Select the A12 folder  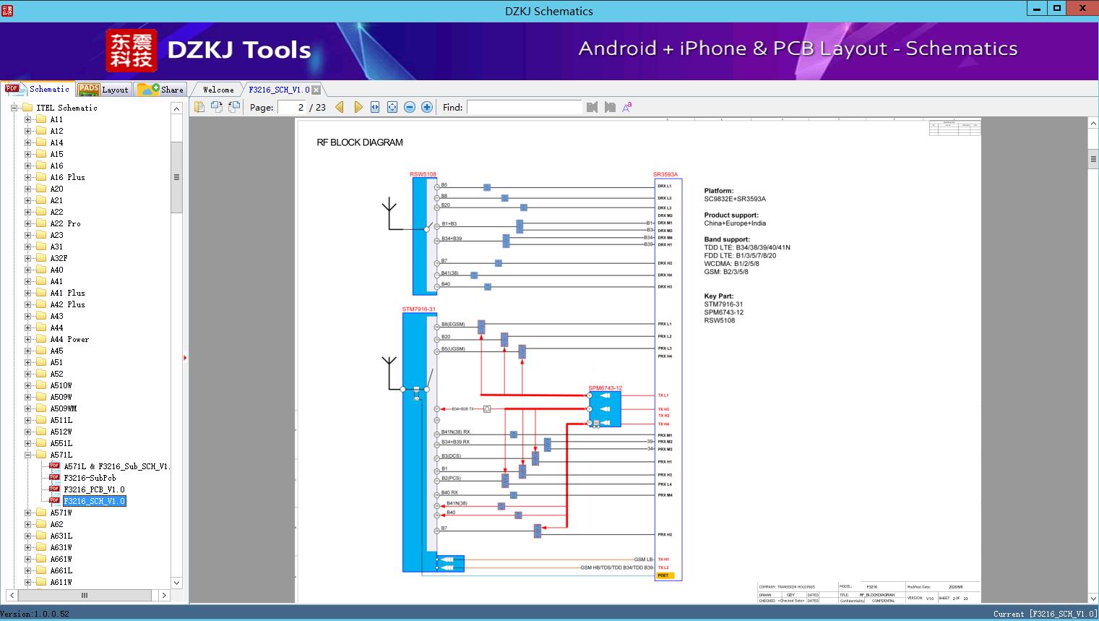56,131
